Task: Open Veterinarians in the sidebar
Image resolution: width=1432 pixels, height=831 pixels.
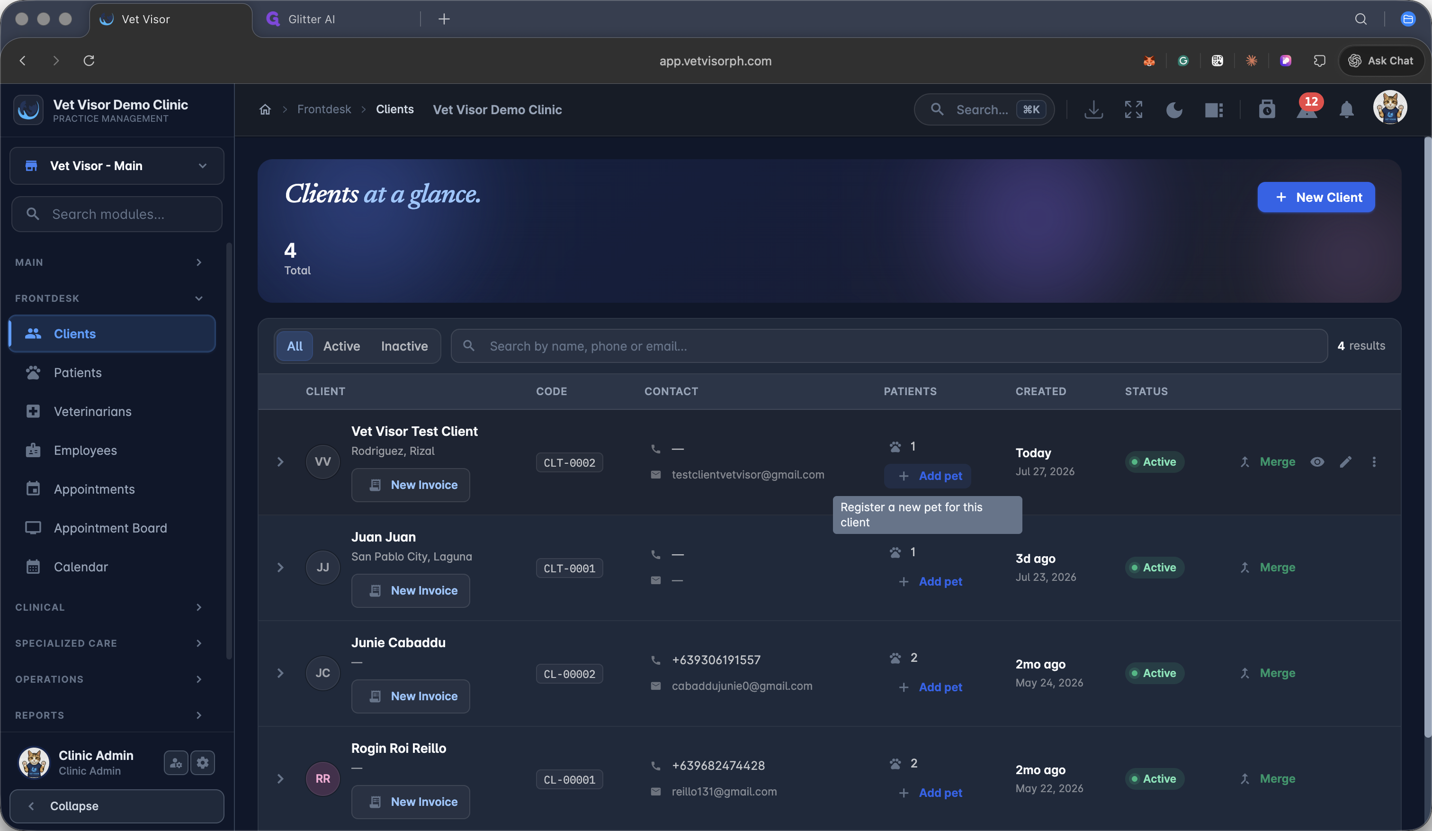Action: click(112, 411)
